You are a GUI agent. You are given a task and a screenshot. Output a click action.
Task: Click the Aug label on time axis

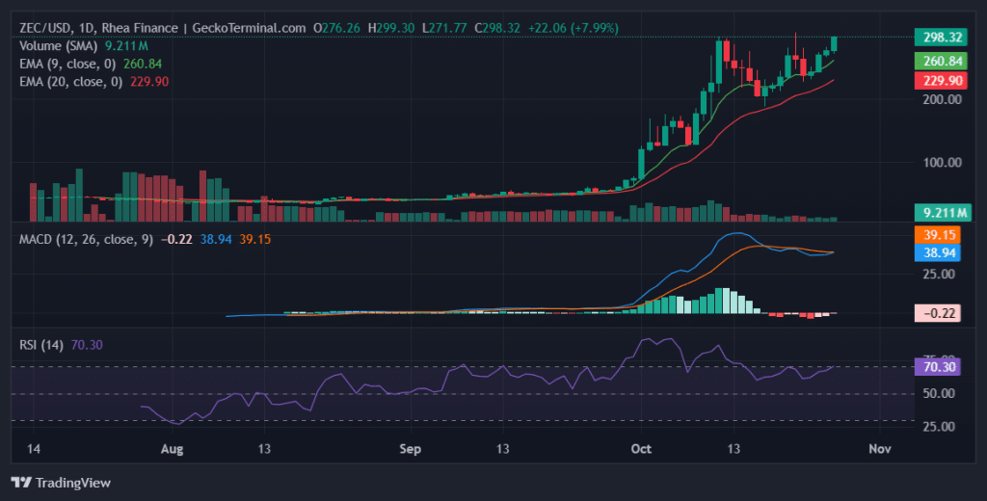pos(172,449)
